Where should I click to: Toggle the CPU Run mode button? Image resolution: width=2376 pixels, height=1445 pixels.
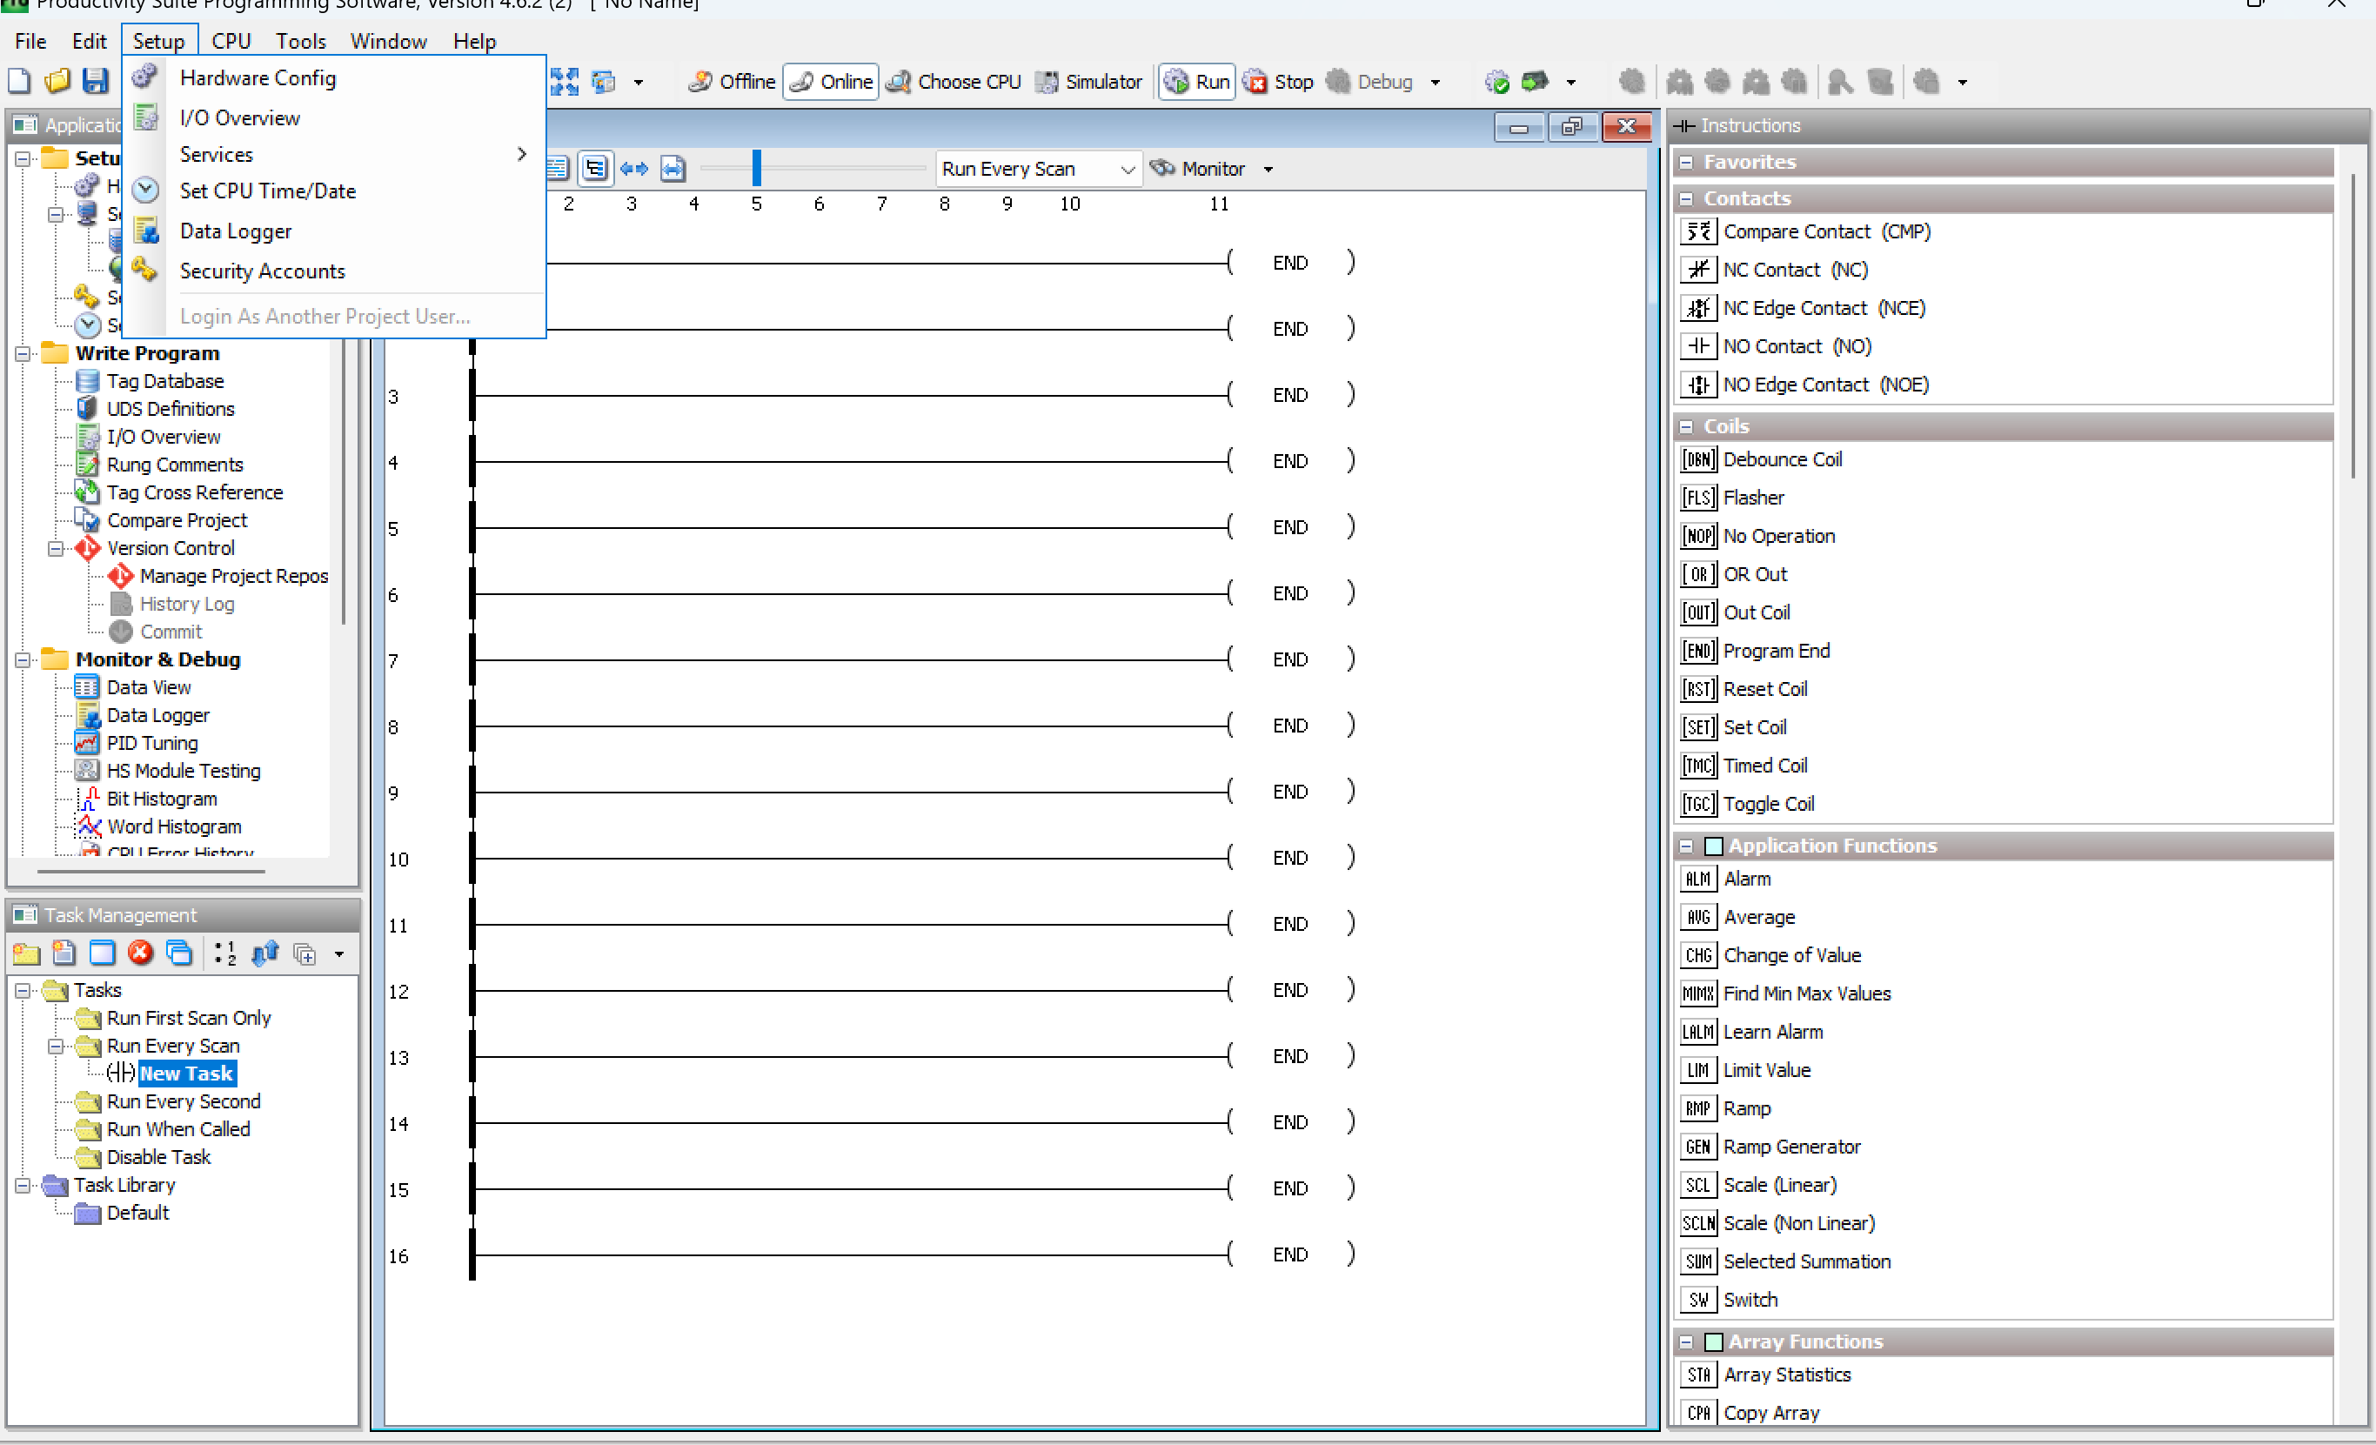tap(1196, 82)
